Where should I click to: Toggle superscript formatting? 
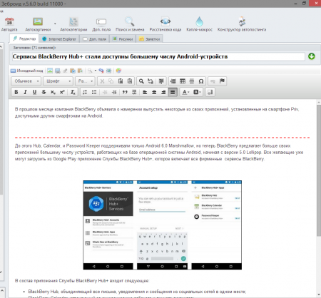click(x=62, y=92)
